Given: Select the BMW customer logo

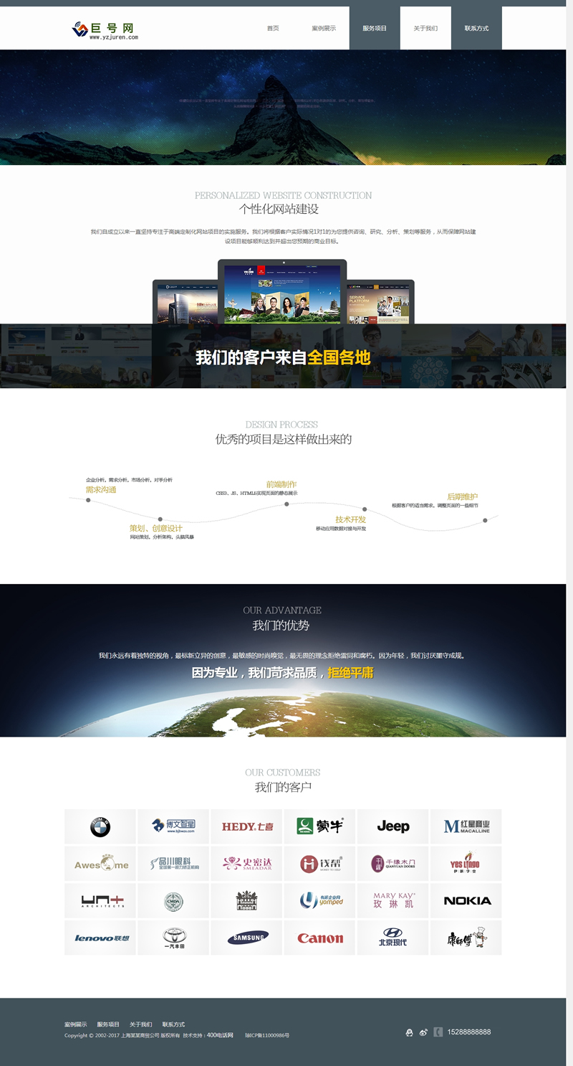Looking at the screenshot, I should pyautogui.click(x=100, y=827).
